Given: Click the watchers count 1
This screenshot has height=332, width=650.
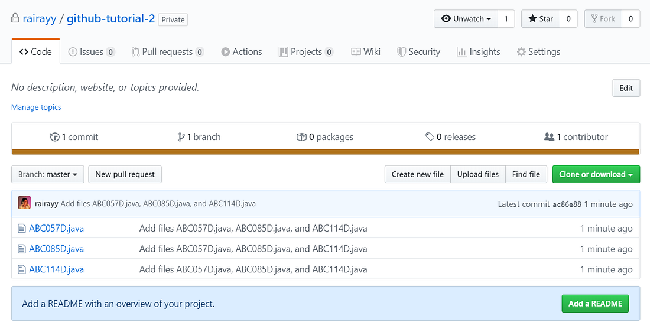Looking at the screenshot, I should (506, 19).
